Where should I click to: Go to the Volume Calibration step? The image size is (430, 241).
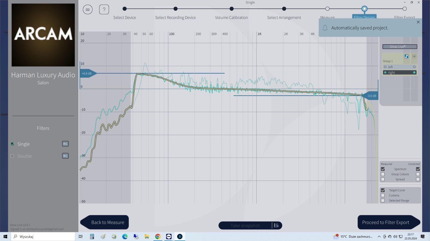pos(231,9)
